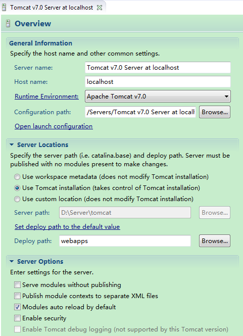Open the Runtime Environment dropdown

click(x=158, y=96)
